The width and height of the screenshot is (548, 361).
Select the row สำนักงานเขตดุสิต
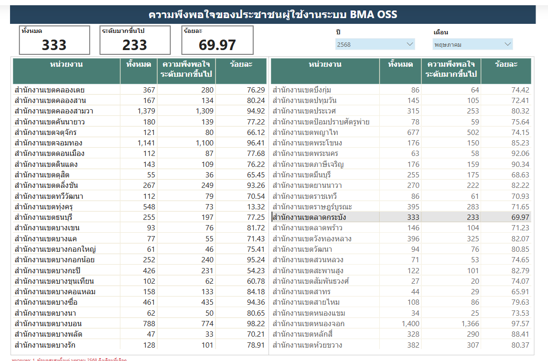click(x=140, y=175)
